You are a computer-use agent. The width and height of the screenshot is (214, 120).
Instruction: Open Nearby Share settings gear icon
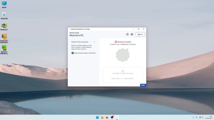(132, 34)
